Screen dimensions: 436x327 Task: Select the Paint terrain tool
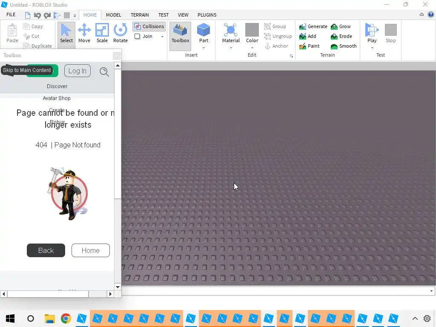(309, 46)
